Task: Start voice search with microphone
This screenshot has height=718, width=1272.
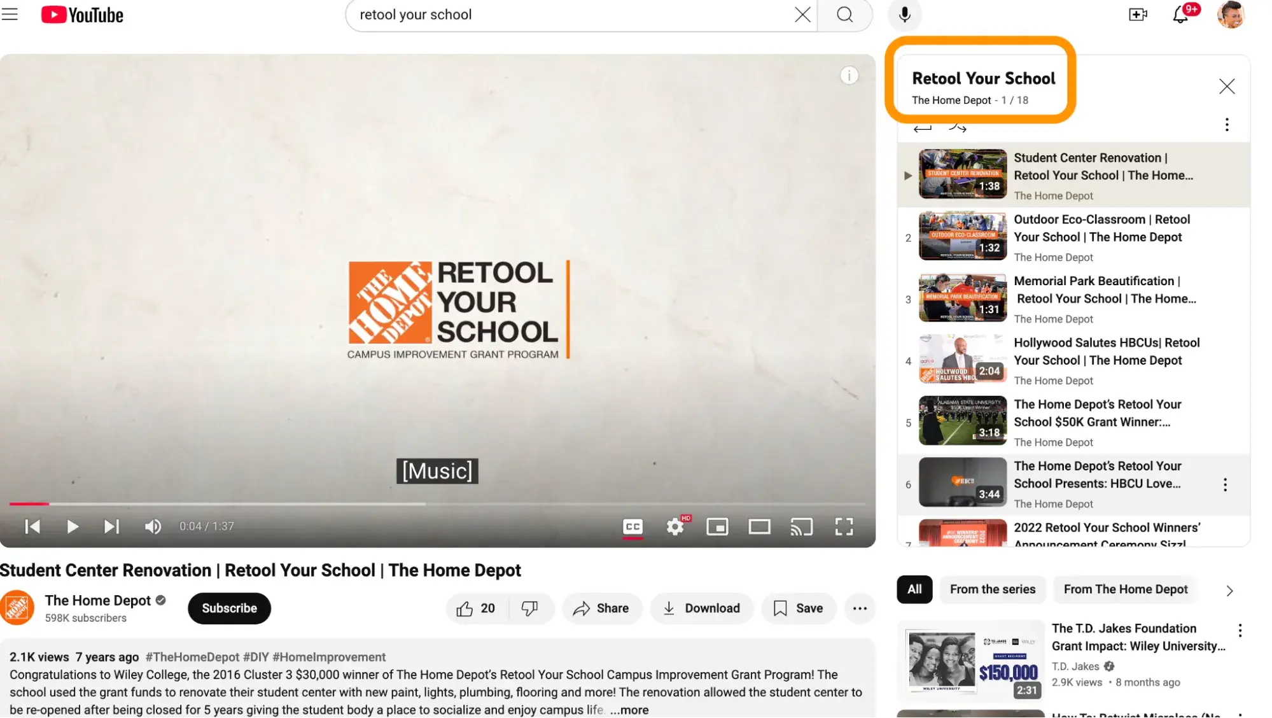Action: click(904, 15)
